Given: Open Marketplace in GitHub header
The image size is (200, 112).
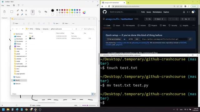Looking at the screenshot, I should (x=157, y=12).
